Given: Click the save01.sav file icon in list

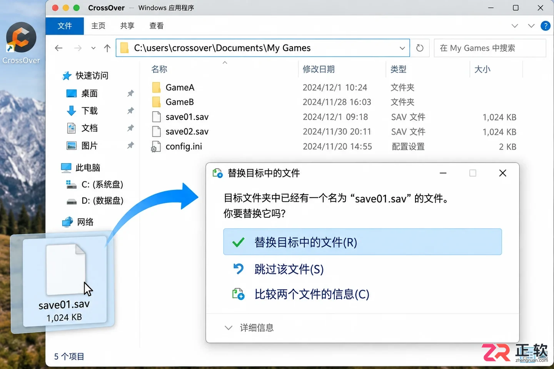Looking at the screenshot, I should pos(156,117).
